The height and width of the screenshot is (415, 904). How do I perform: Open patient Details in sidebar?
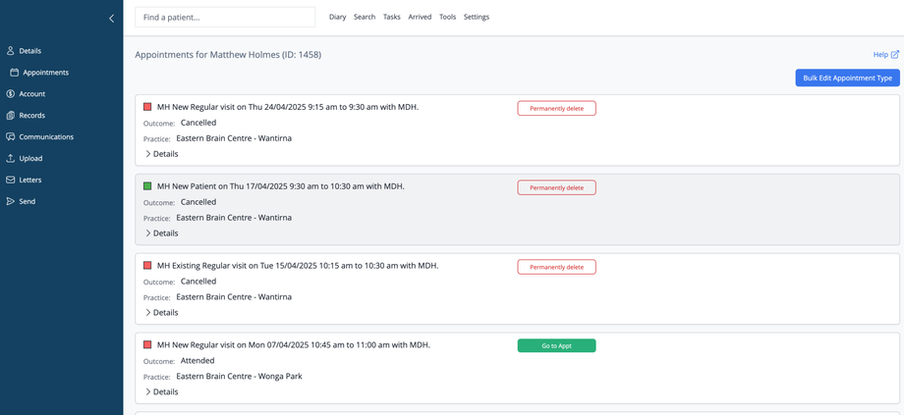coord(29,51)
